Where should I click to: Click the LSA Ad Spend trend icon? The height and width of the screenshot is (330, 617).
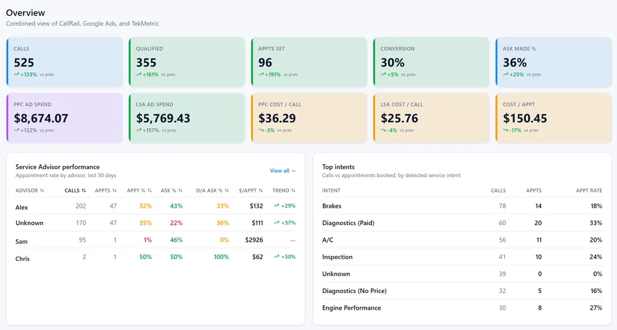139,130
